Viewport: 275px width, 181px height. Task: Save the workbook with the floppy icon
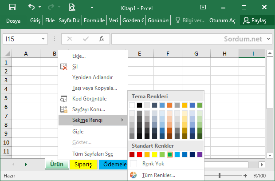coord(12,7)
